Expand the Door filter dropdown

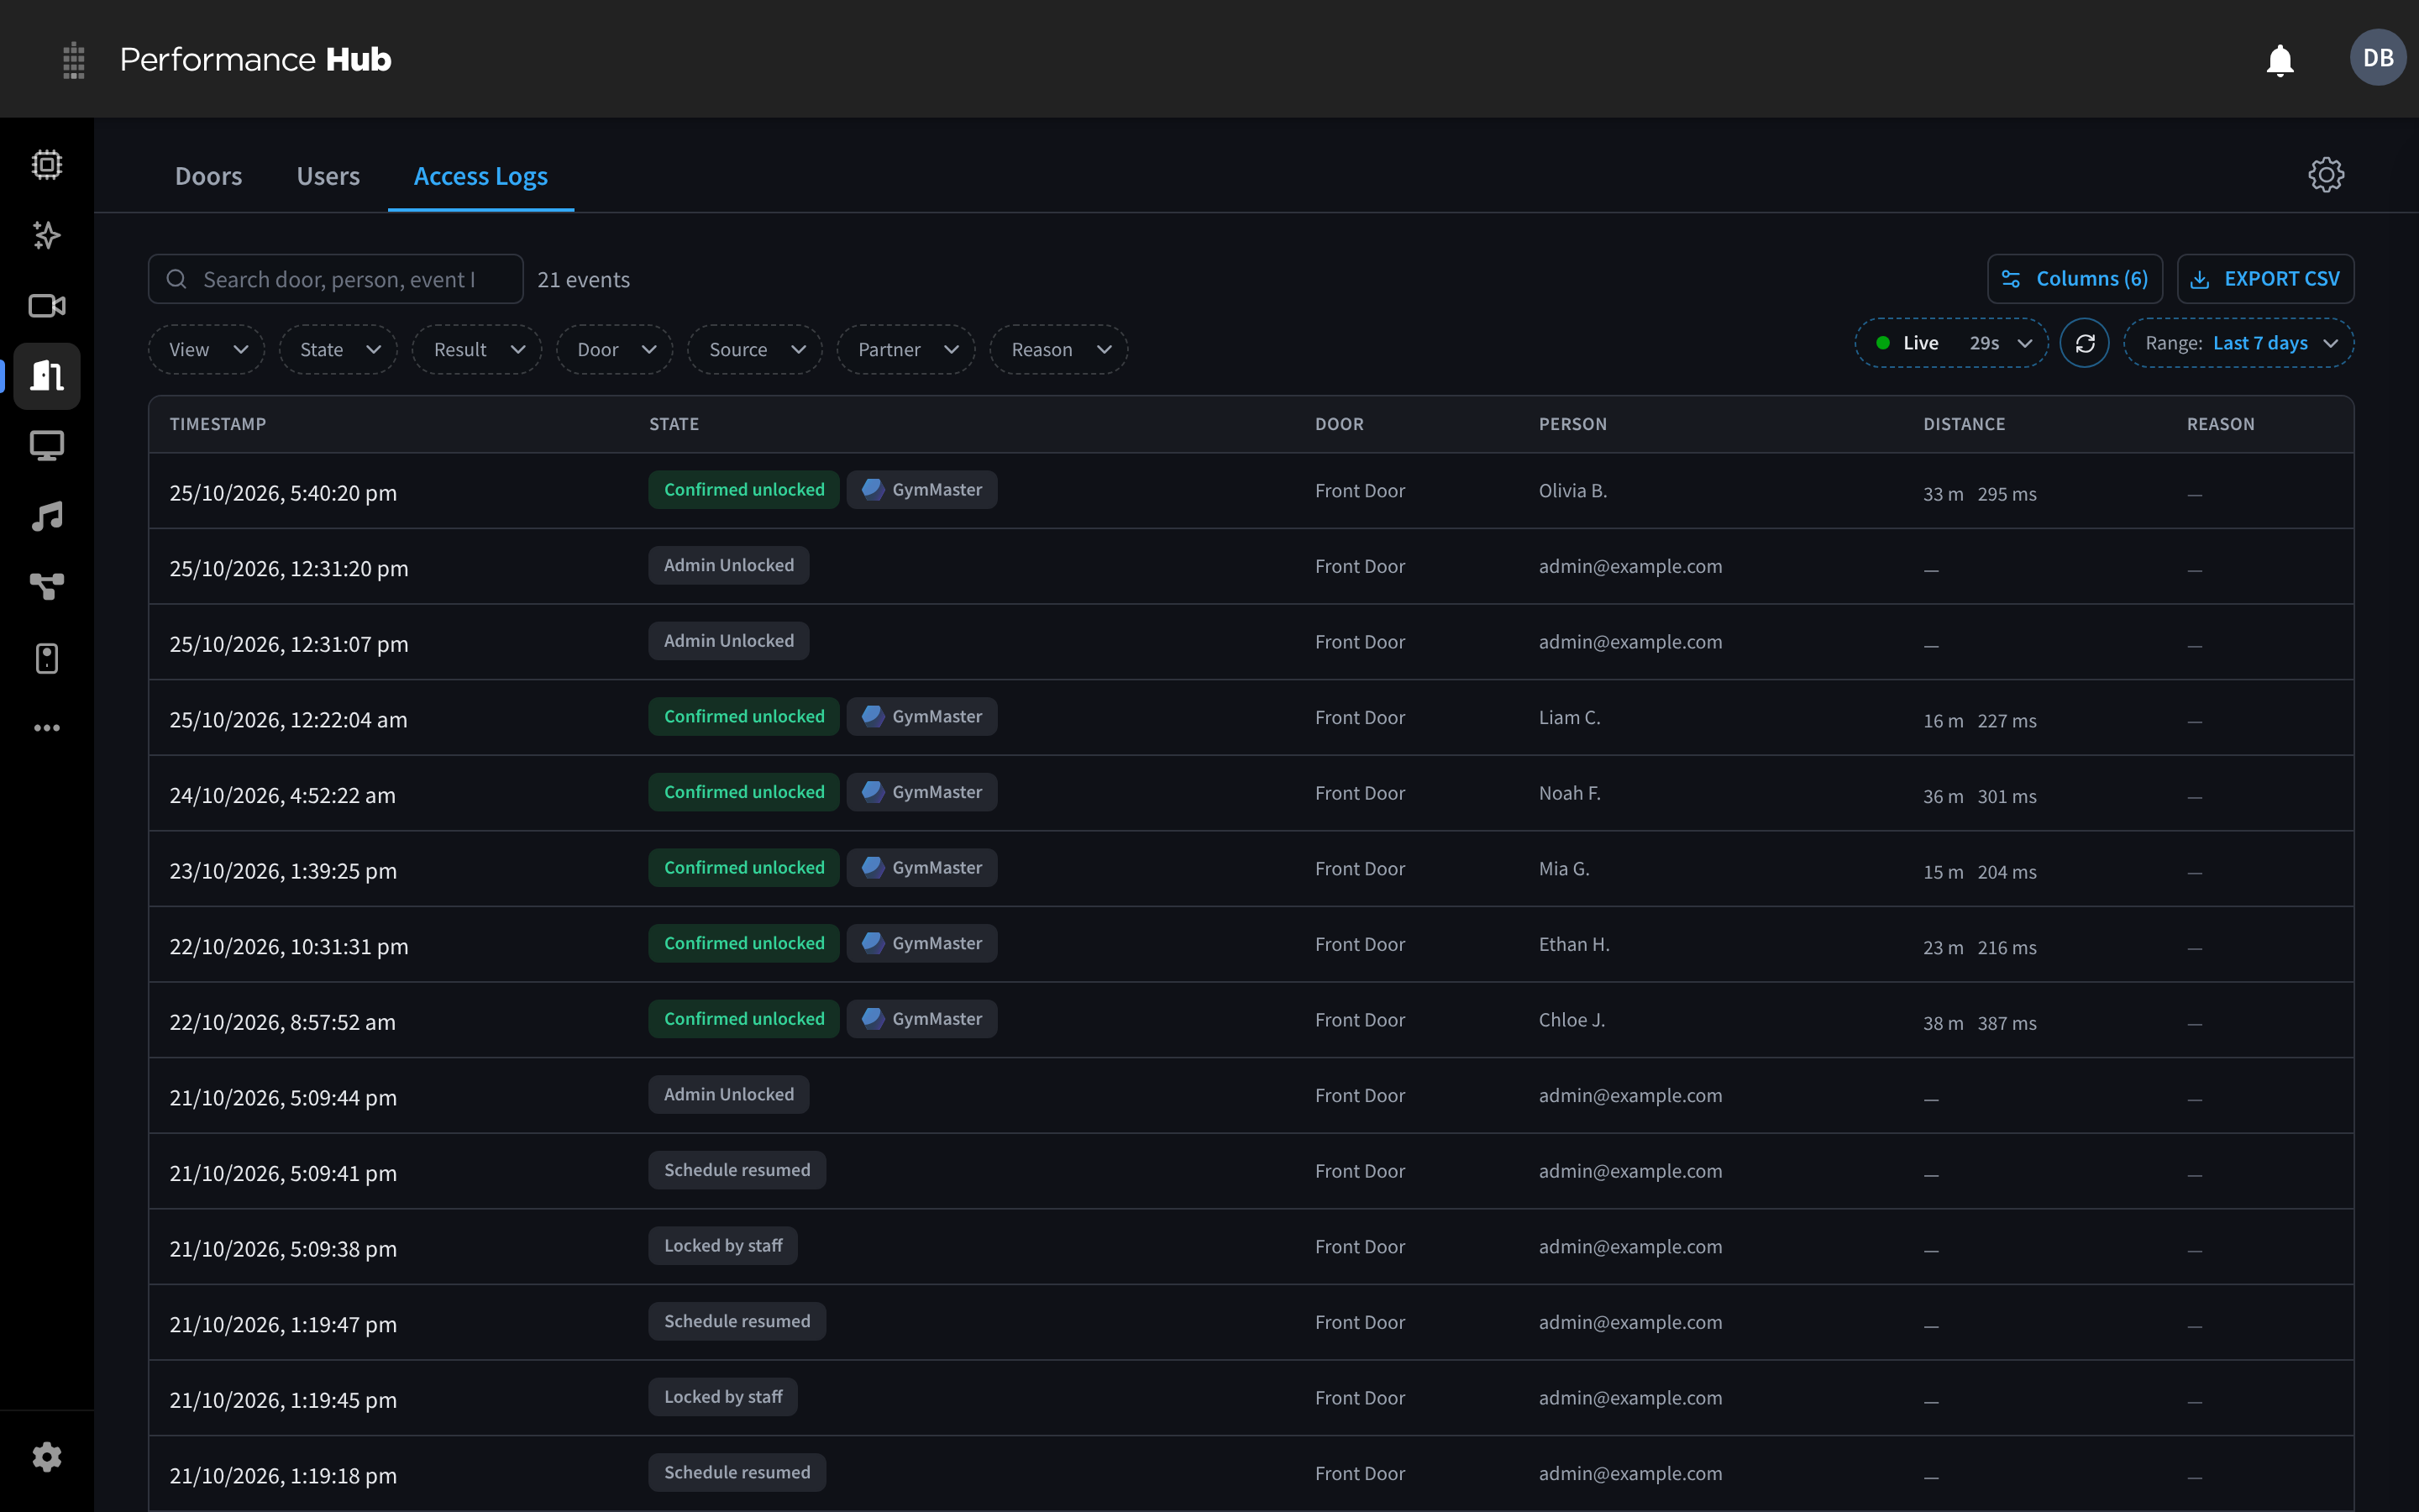click(615, 350)
